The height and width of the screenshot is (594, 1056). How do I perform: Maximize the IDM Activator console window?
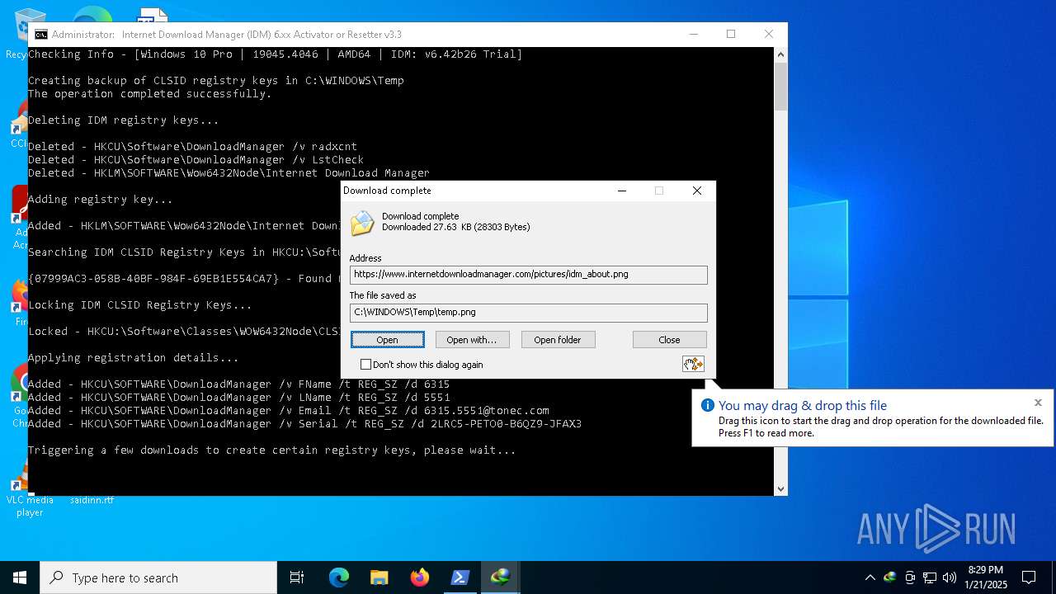click(731, 35)
